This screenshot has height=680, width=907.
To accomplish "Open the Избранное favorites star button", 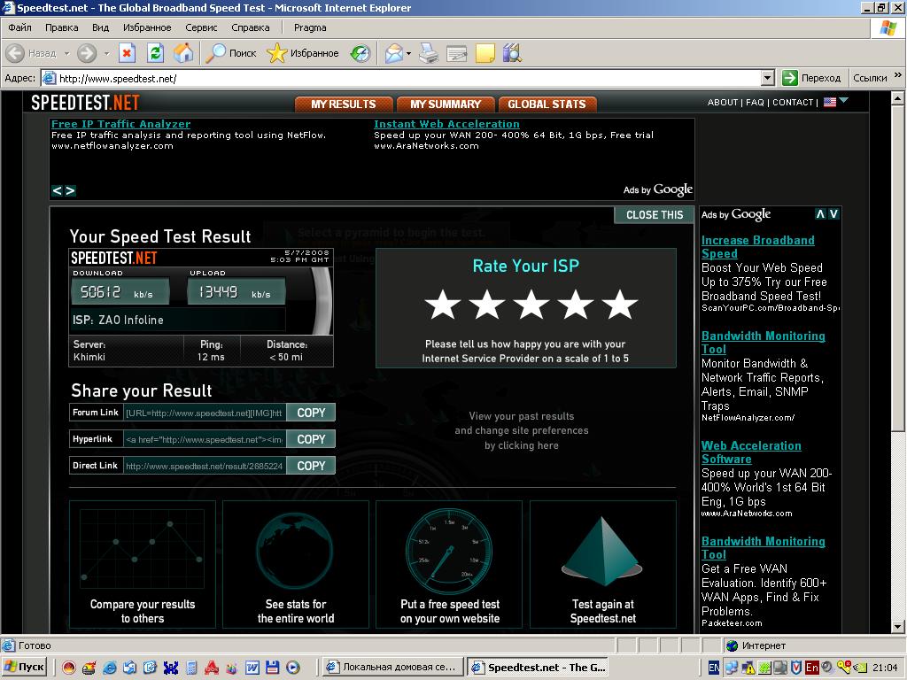I will point(303,53).
